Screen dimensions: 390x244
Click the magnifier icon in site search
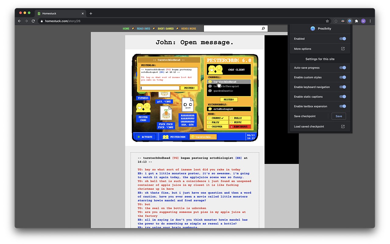point(263,28)
